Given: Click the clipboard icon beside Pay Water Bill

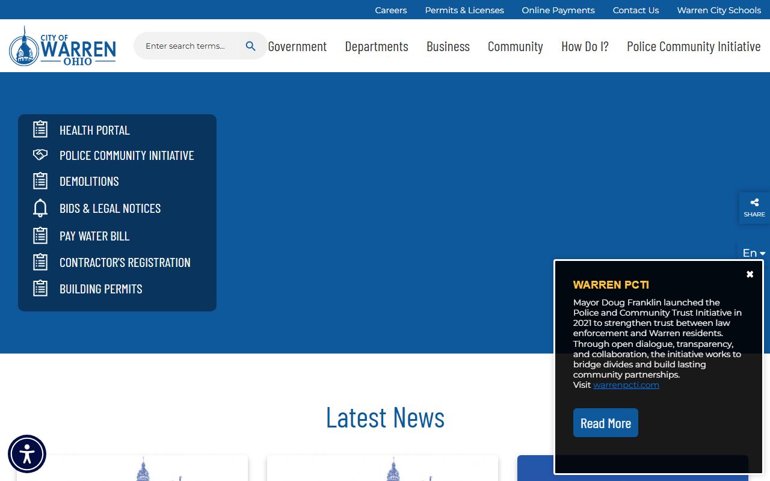Looking at the screenshot, I should tap(40, 236).
